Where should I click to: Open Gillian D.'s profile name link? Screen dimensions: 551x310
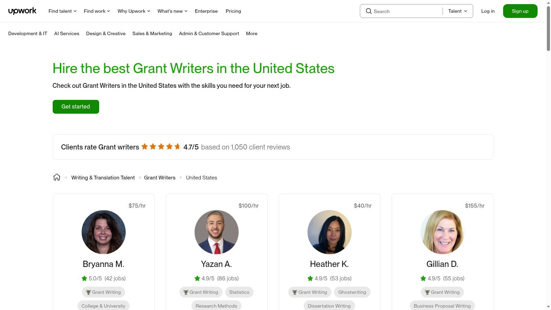(x=442, y=264)
